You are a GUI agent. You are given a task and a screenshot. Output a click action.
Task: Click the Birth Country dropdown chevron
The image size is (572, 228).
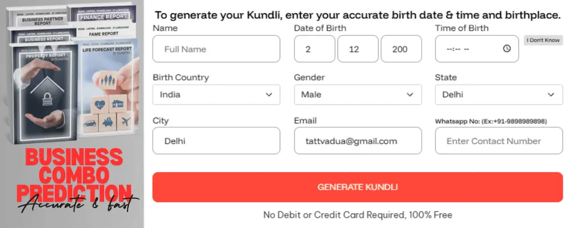pyautogui.click(x=269, y=95)
